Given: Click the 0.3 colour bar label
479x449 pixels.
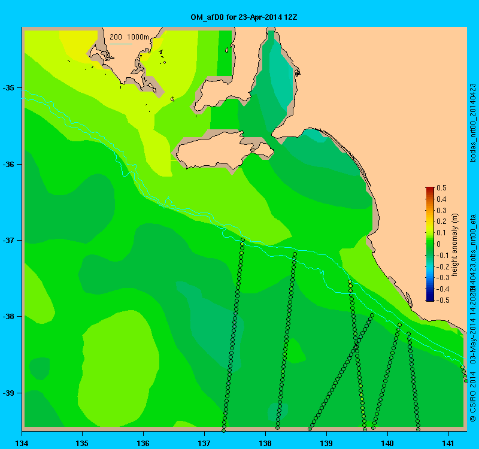Looking at the screenshot, I should click(441, 211).
